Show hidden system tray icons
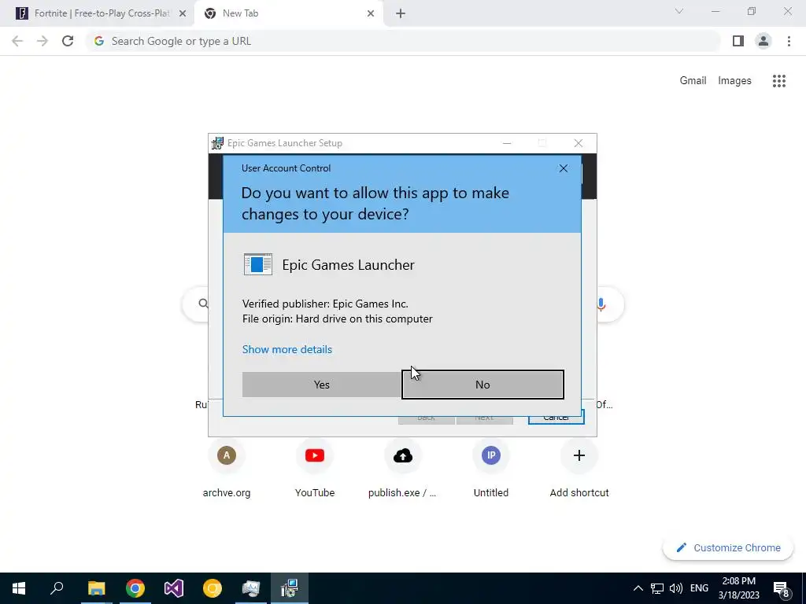This screenshot has height=604, width=806. (x=638, y=588)
